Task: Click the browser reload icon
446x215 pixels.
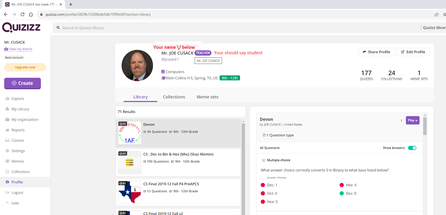Action: 23,14
